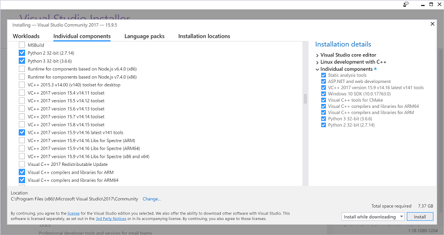Check VC++ 2017 version 15.6 v14.13 toolset
Screen dimensions: 444x235
coord(22,108)
